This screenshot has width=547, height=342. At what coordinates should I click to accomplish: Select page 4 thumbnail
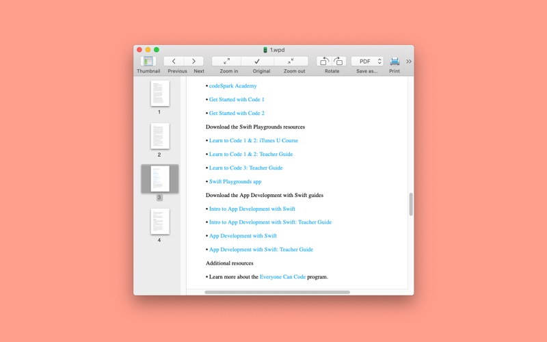tap(160, 221)
